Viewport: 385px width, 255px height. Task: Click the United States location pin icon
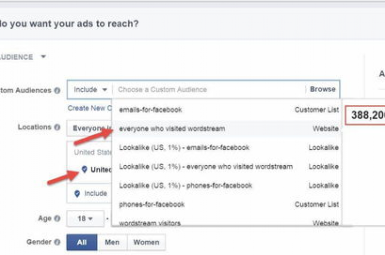click(84, 169)
